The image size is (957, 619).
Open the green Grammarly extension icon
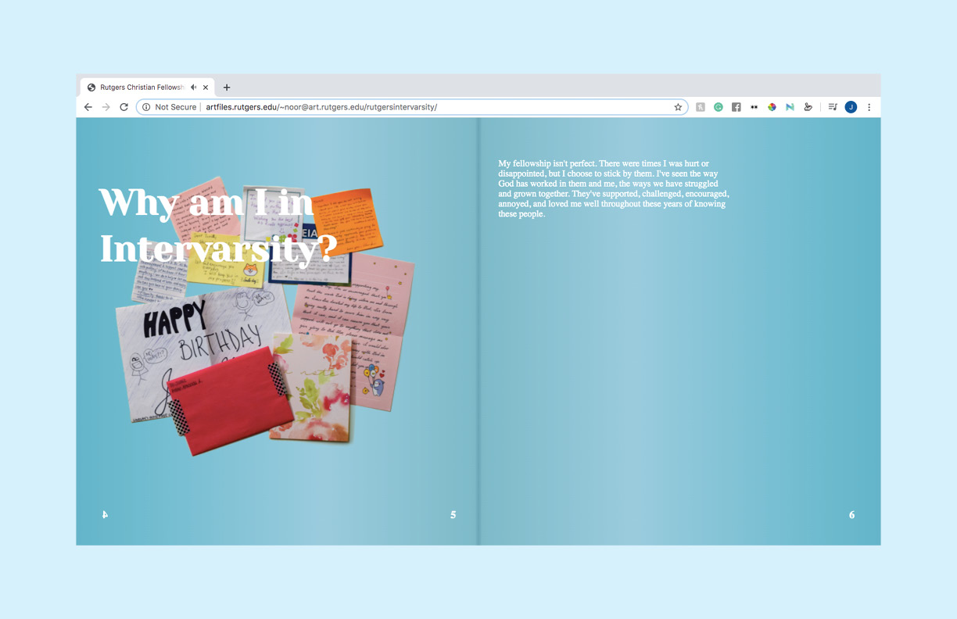coord(719,107)
